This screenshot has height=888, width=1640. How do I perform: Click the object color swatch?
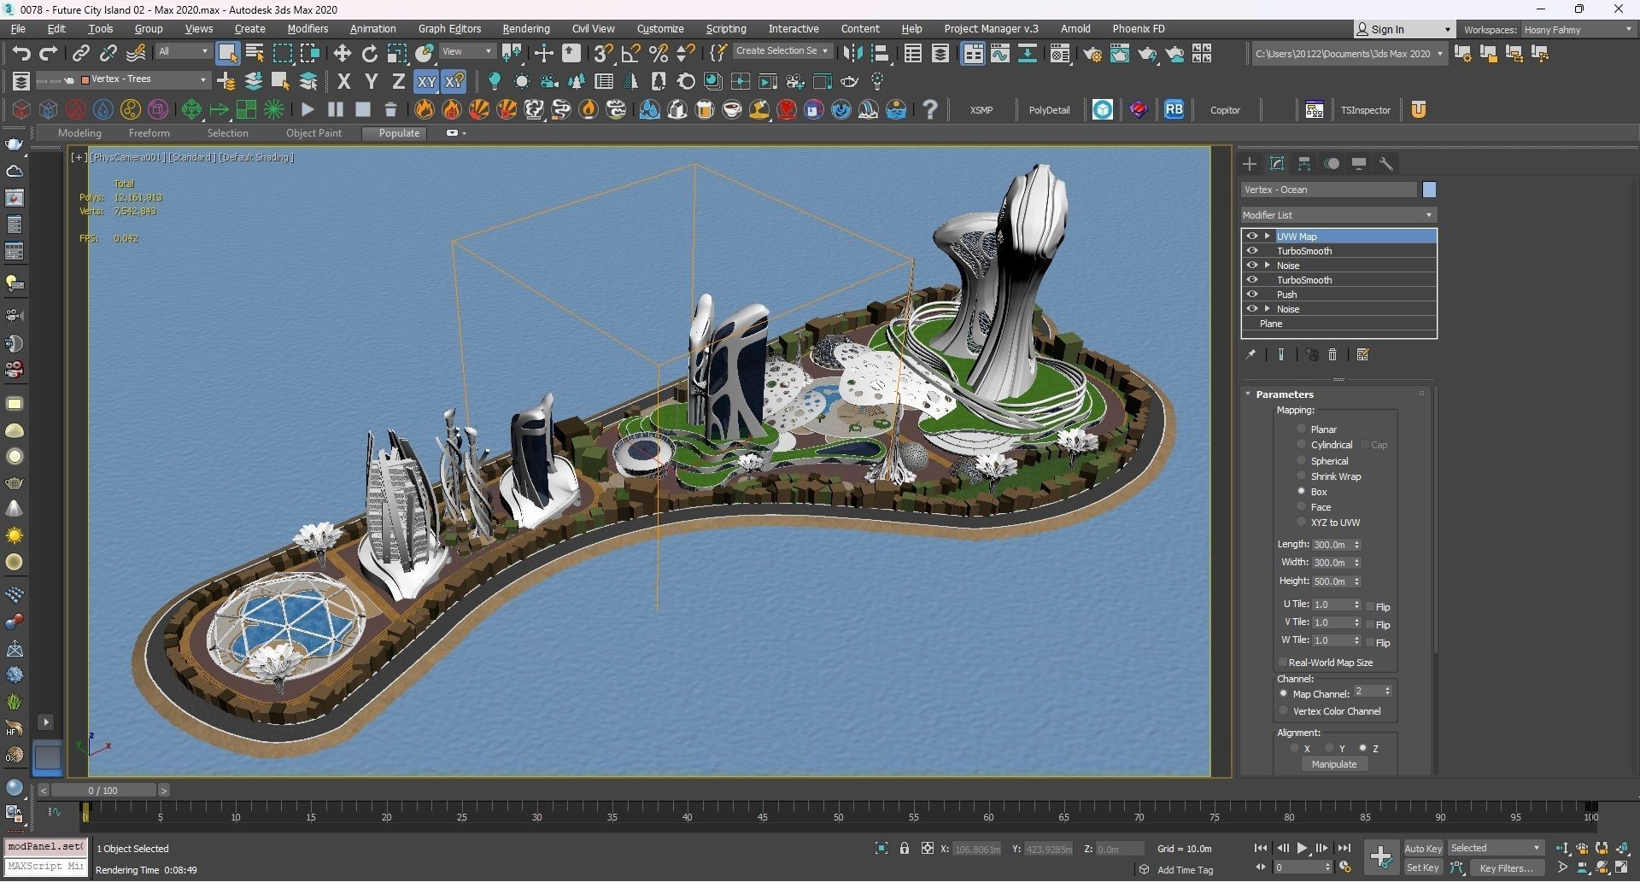(1429, 190)
